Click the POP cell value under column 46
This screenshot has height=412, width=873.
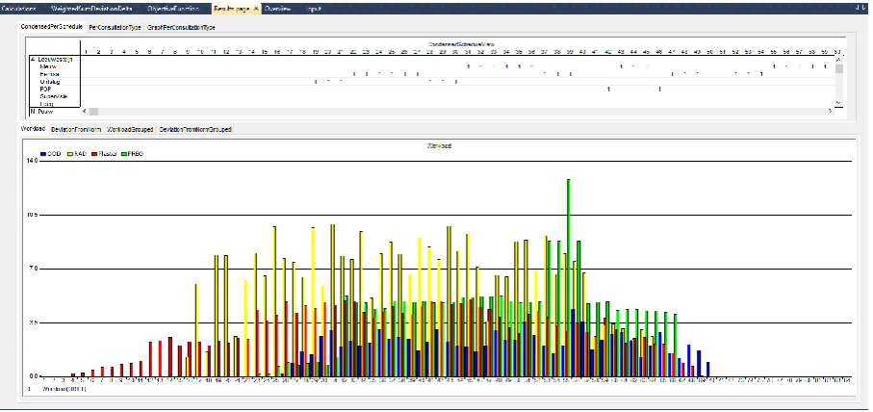(659, 90)
